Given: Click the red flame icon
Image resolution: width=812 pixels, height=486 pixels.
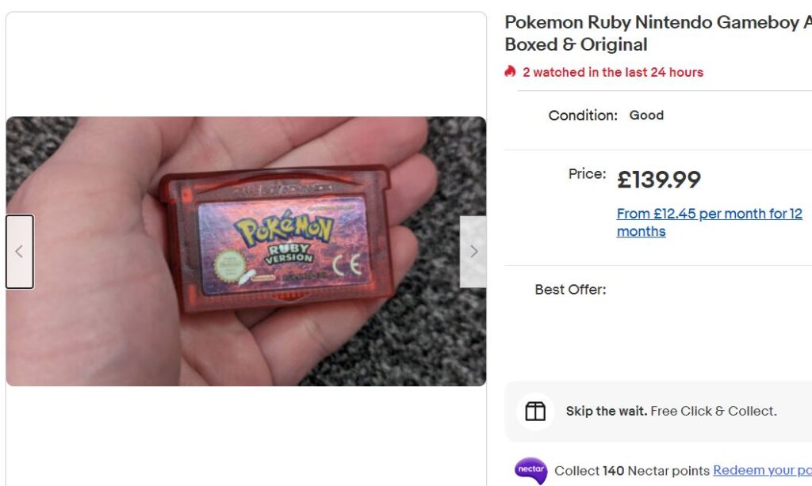Looking at the screenshot, I should coord(511,72).
